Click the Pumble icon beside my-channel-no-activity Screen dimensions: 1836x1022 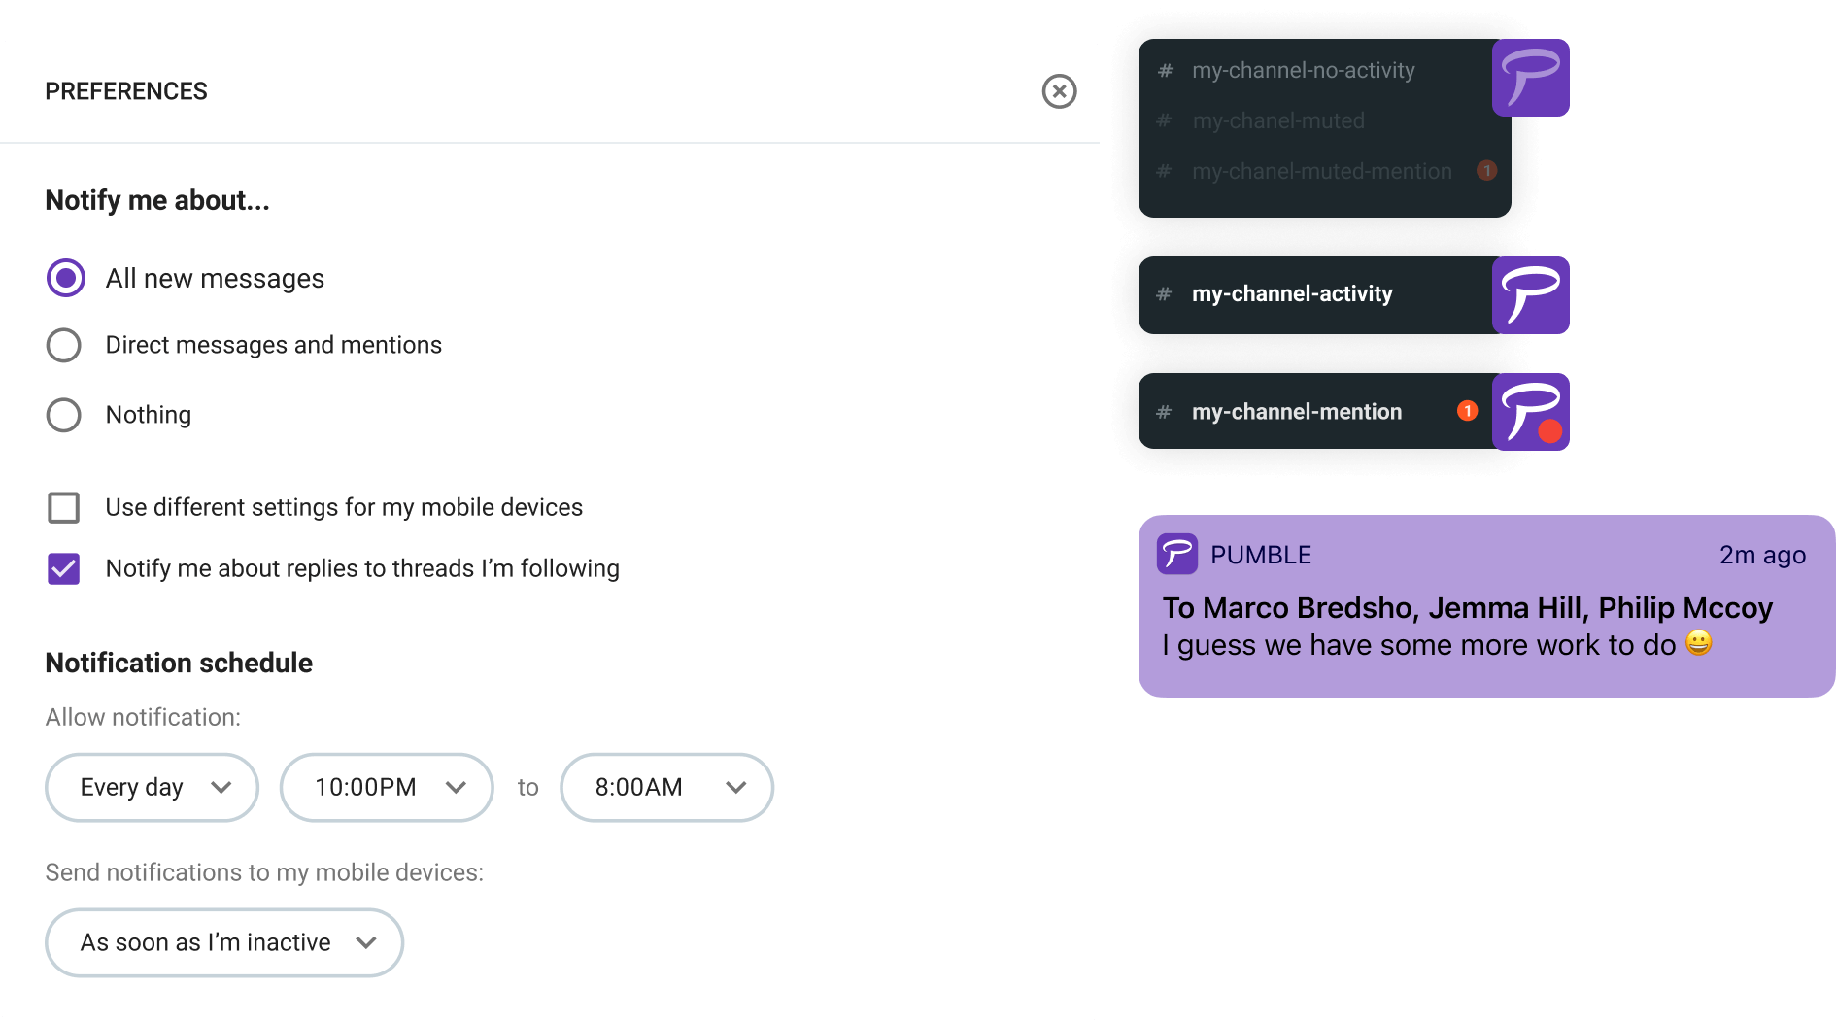(x=1530, y=78)
